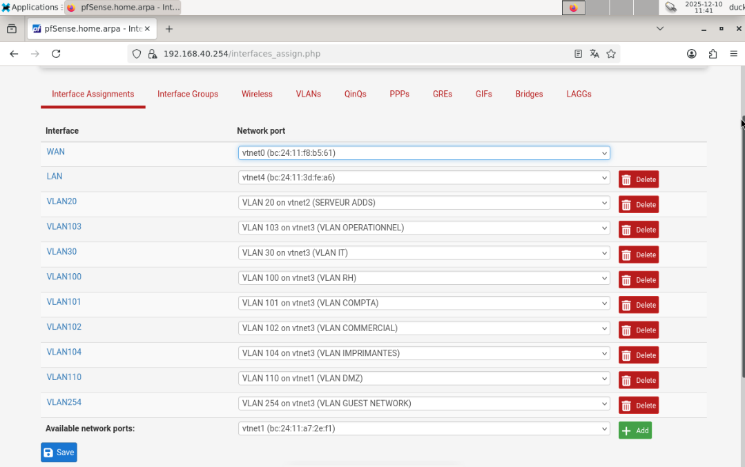
Task: Switch to the Interface Groups tab
Action: click(188, 94)
